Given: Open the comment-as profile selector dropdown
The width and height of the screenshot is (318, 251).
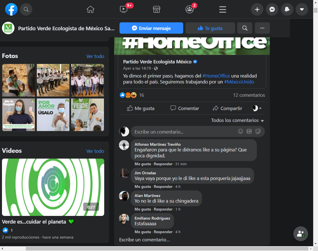Looking at the screenshot, I should click(x=257, y=108).
